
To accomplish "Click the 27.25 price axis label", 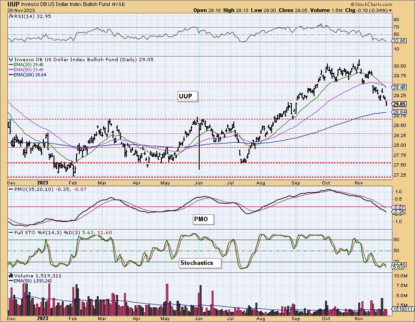I will (400, 175).
